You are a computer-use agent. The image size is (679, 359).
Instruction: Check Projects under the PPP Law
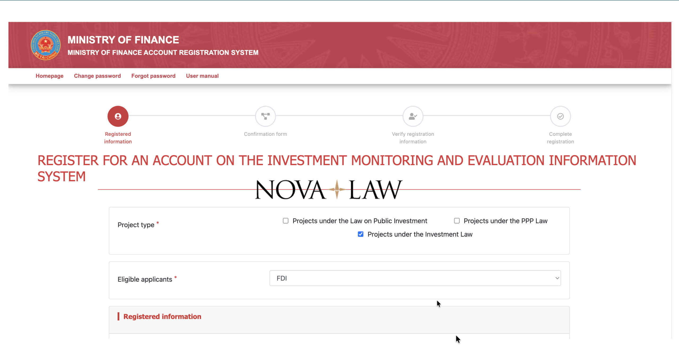pos(456,221)
